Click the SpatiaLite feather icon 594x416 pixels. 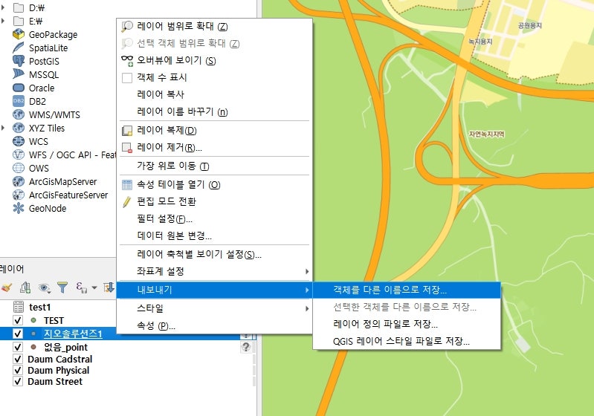click(18, 48)
